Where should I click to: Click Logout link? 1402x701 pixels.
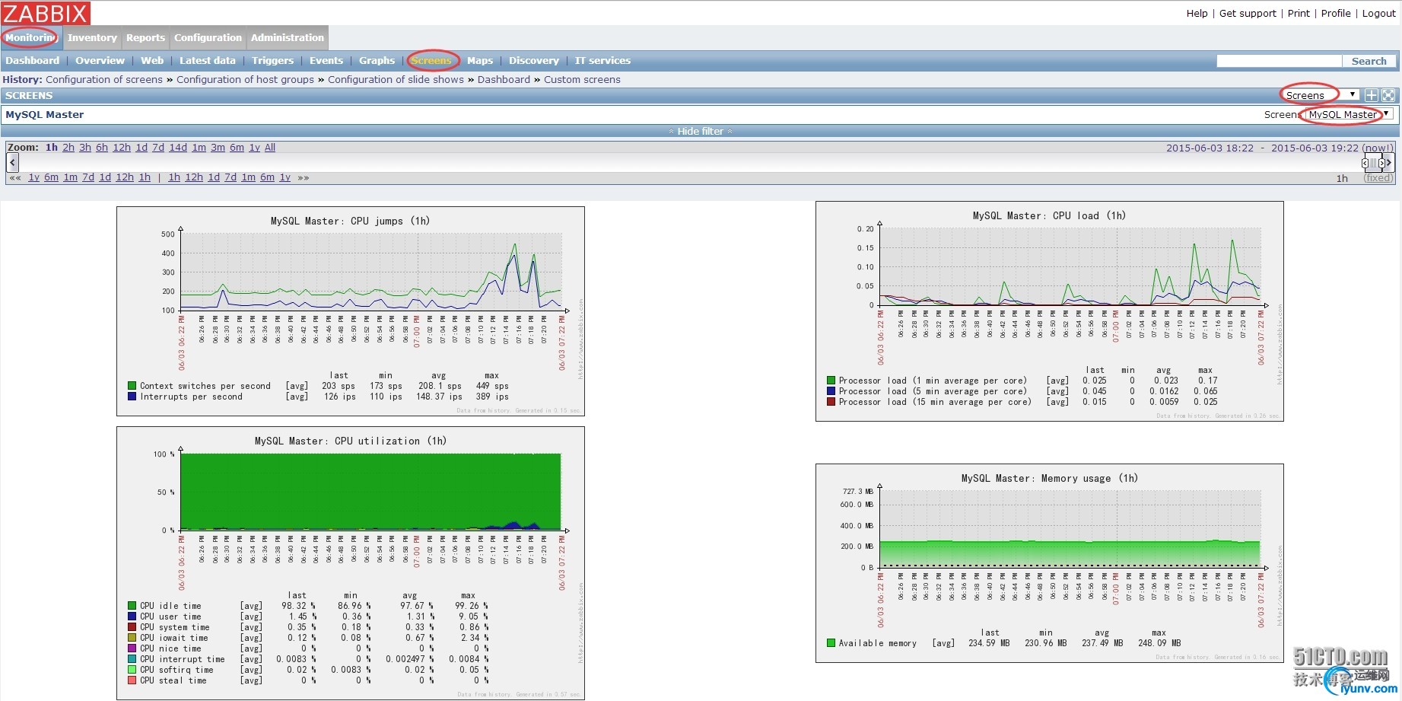[1378, 13]
